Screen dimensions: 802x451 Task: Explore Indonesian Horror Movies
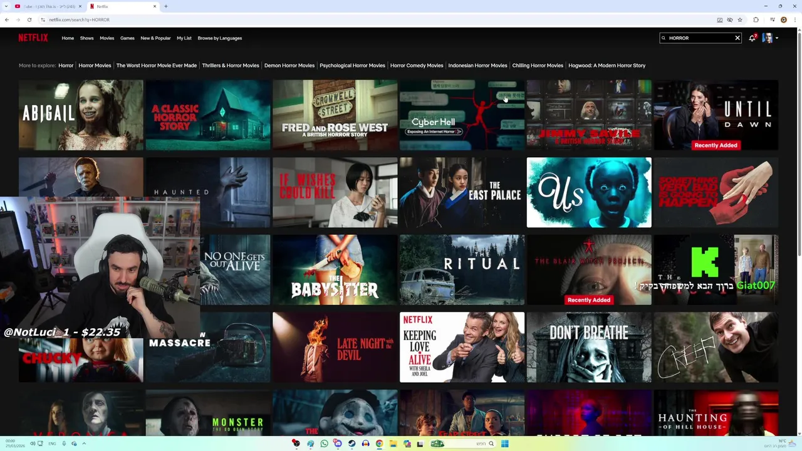(477, 65)
